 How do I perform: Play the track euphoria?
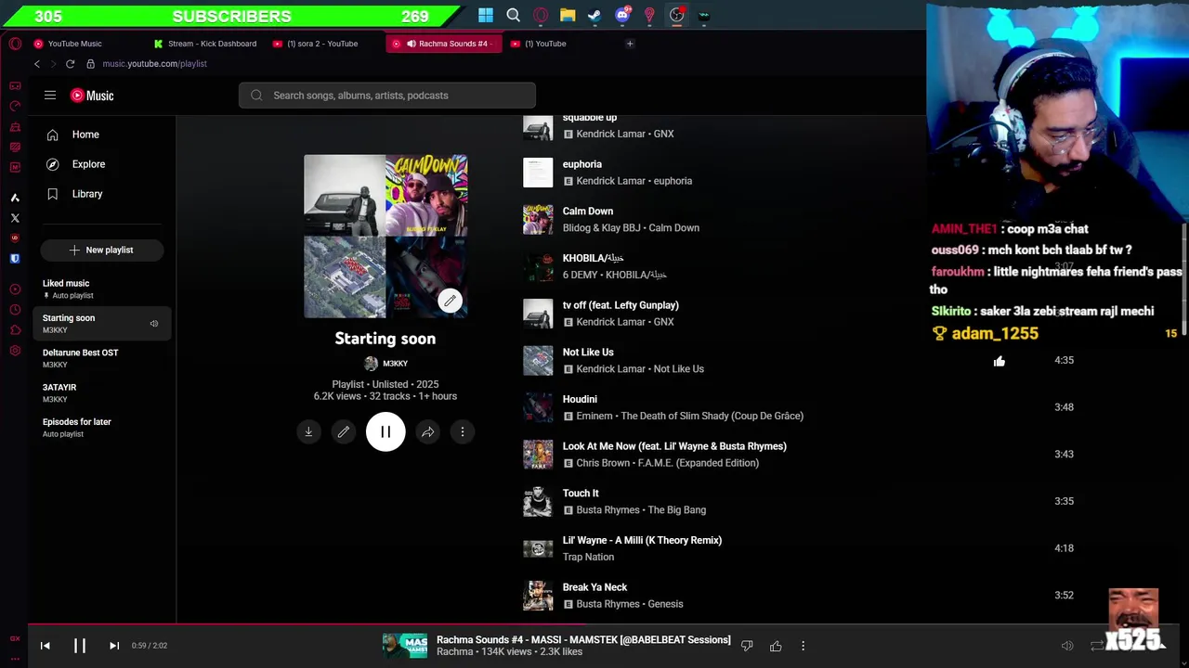582,164
